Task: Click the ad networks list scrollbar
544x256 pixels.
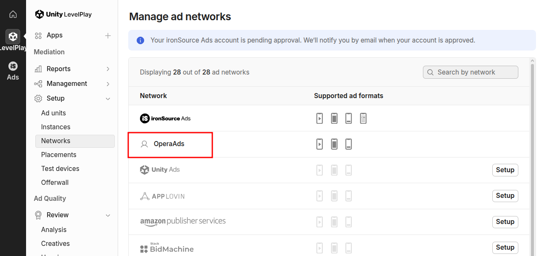Action: 533,160
